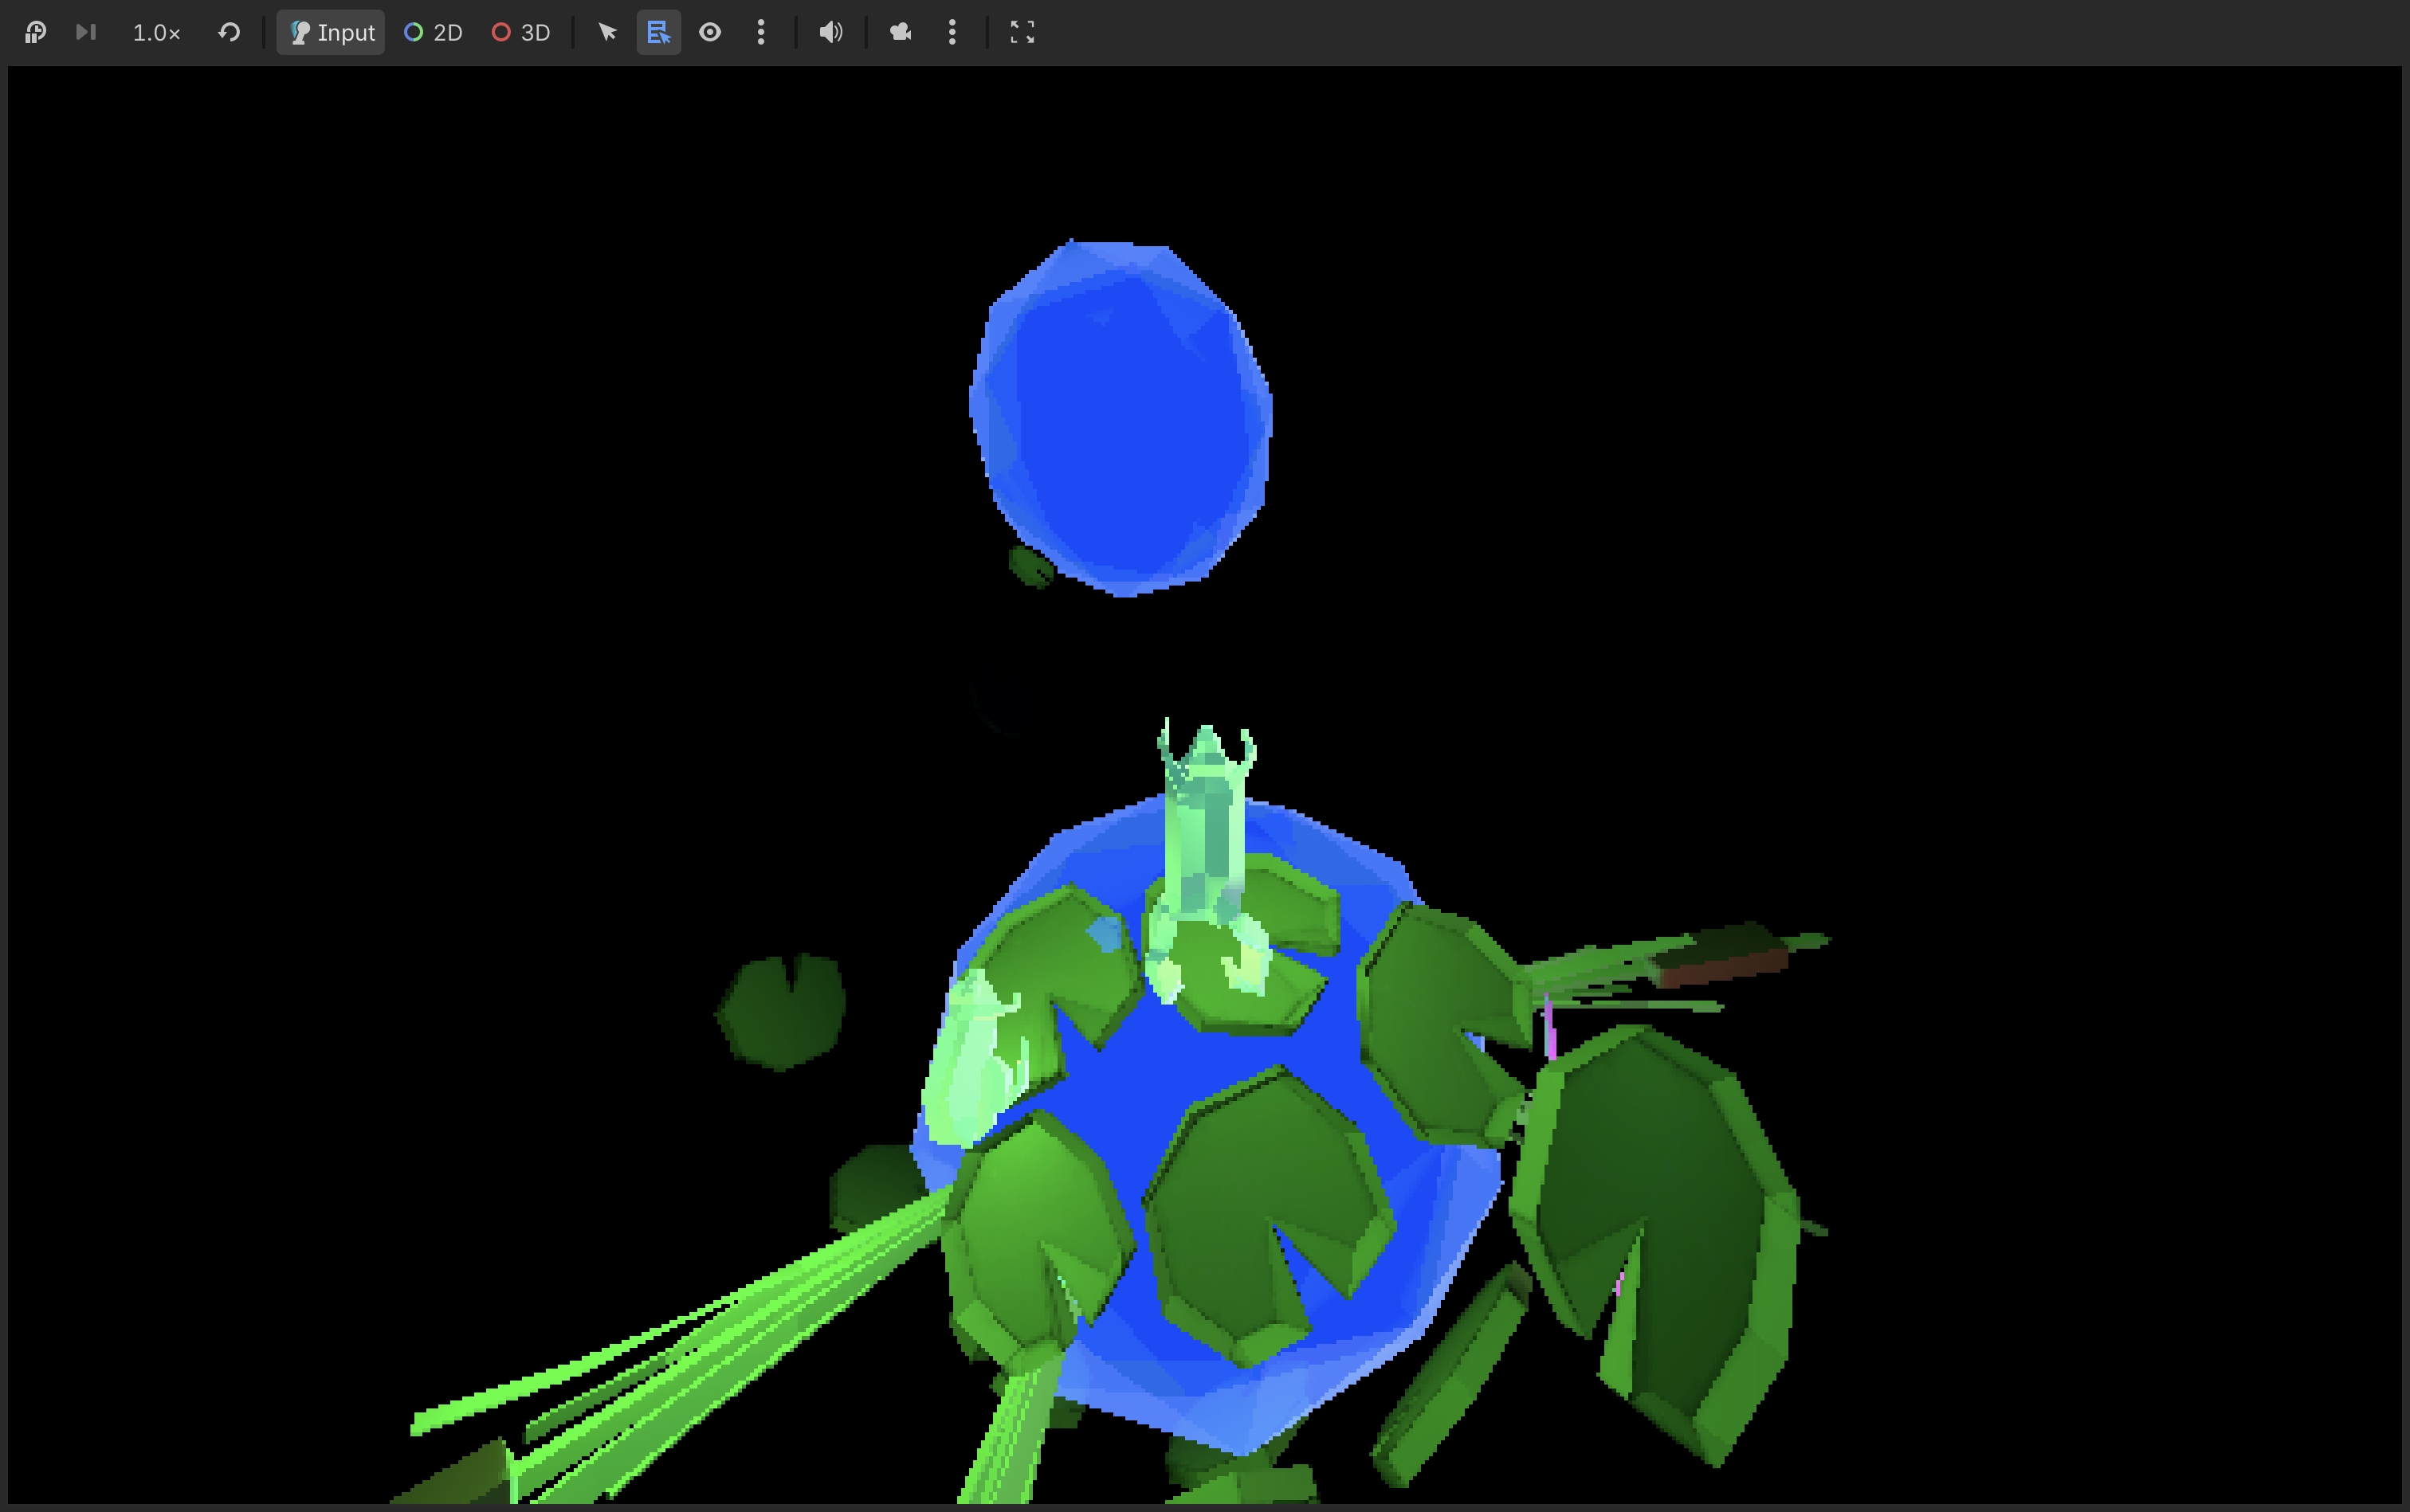Screen dimensions: 2410x1512
Task: Open the 1.0× game speed dropdown
Action: [157, 32]
